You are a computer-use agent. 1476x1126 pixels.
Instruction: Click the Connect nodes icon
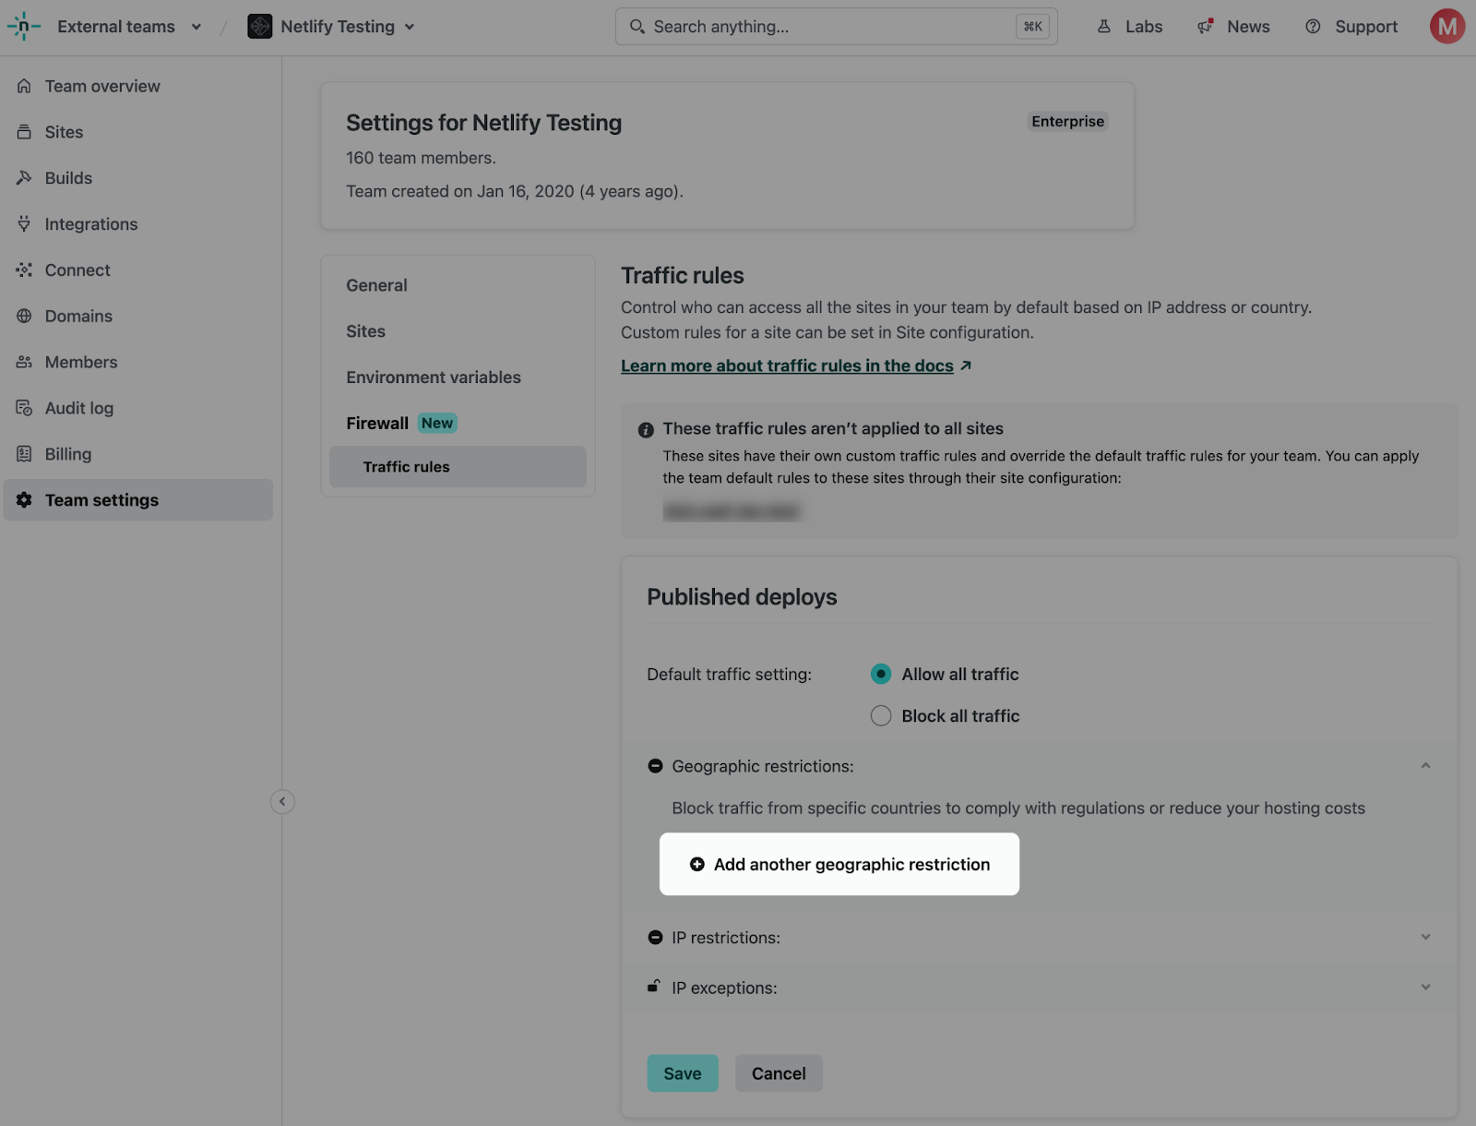click(x=24, y=270)
